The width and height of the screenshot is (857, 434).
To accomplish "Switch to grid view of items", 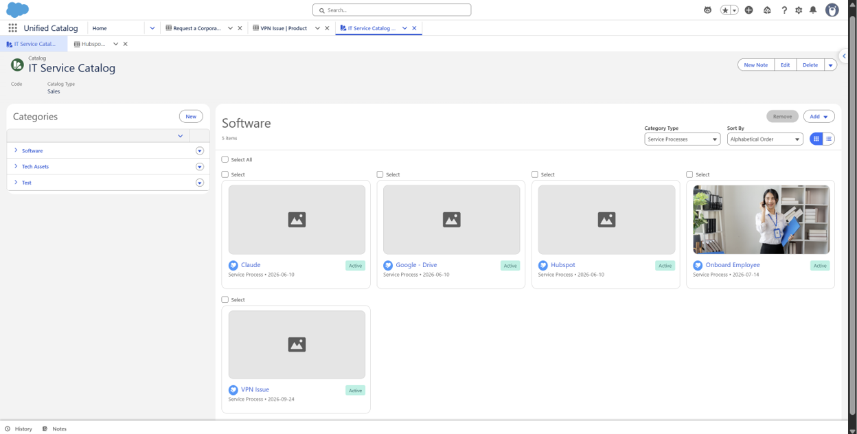I will click(816, 139).
